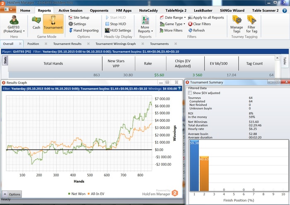290x205 pixels.
Task: Open the TableNinja 2 tab
Action: (x=176, y=10)
